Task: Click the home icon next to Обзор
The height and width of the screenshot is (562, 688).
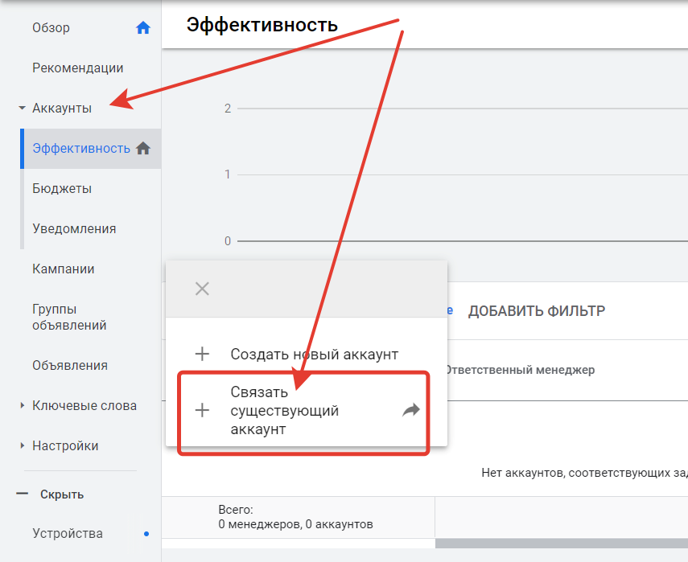Action: point(143,28)
